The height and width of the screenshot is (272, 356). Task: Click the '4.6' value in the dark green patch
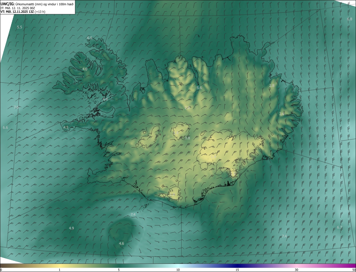pyautogui.click(x=122, y=243)
